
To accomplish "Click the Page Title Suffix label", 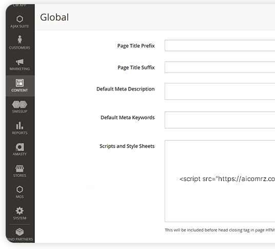I will tap(136, 67).
